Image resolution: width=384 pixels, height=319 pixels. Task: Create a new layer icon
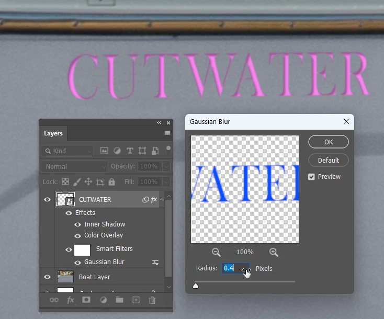136,300
